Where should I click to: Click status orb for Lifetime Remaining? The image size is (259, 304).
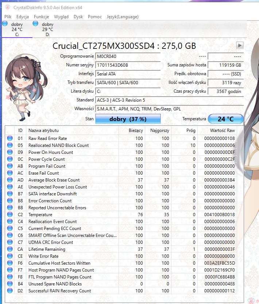10,249
